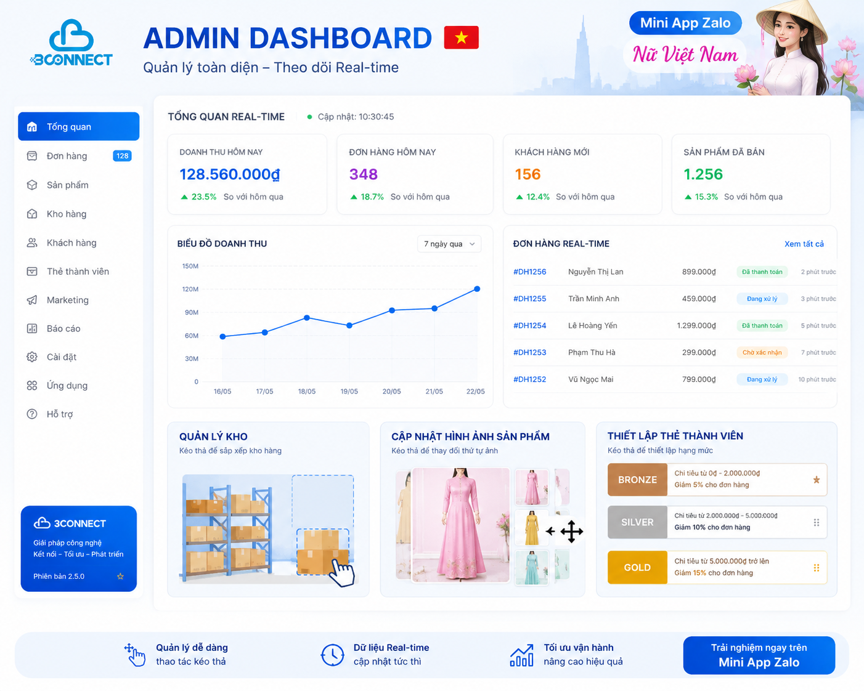
Task: Click the 1.256 products sold value
Action: [x=703, y=174]
